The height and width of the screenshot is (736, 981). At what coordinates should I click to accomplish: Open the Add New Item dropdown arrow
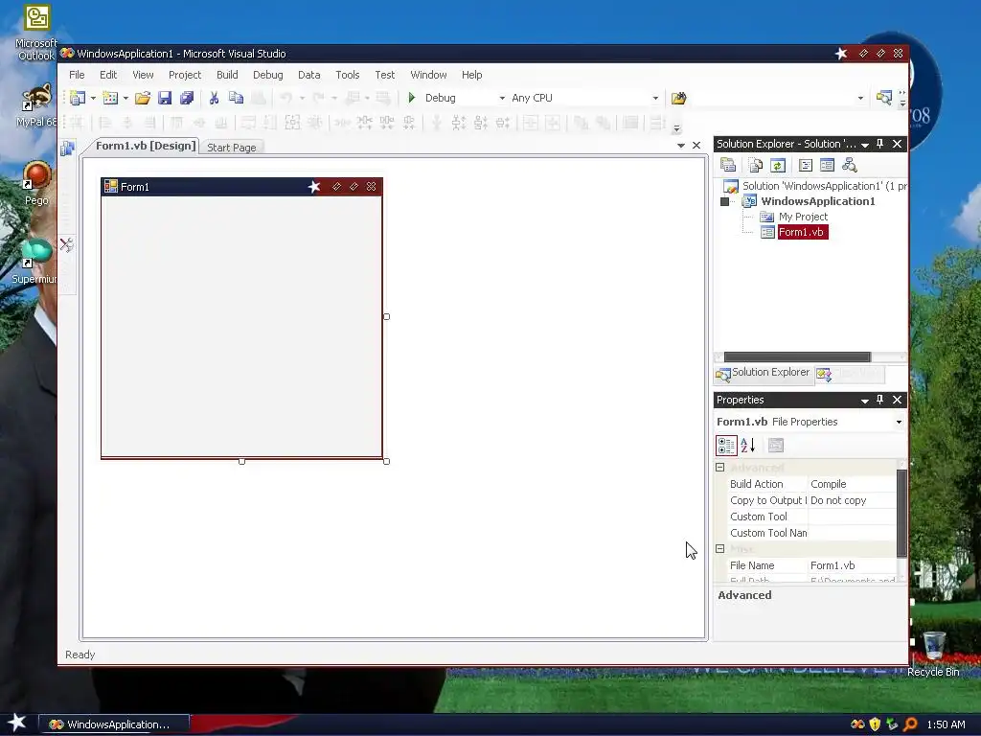point(125,99)
